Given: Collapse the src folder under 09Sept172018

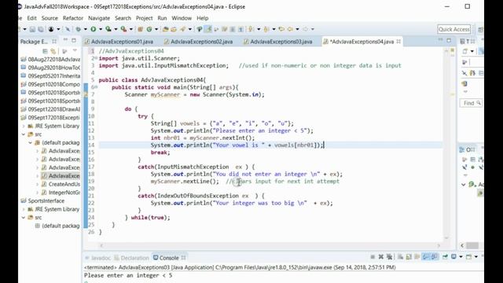Looking at the screenshot, I should click(x=24, y=134).
